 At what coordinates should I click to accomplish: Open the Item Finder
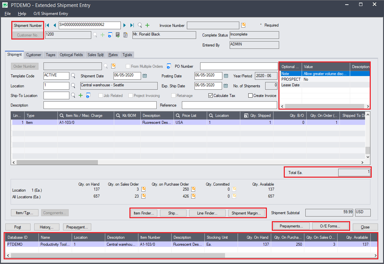(x=144, y=213)
